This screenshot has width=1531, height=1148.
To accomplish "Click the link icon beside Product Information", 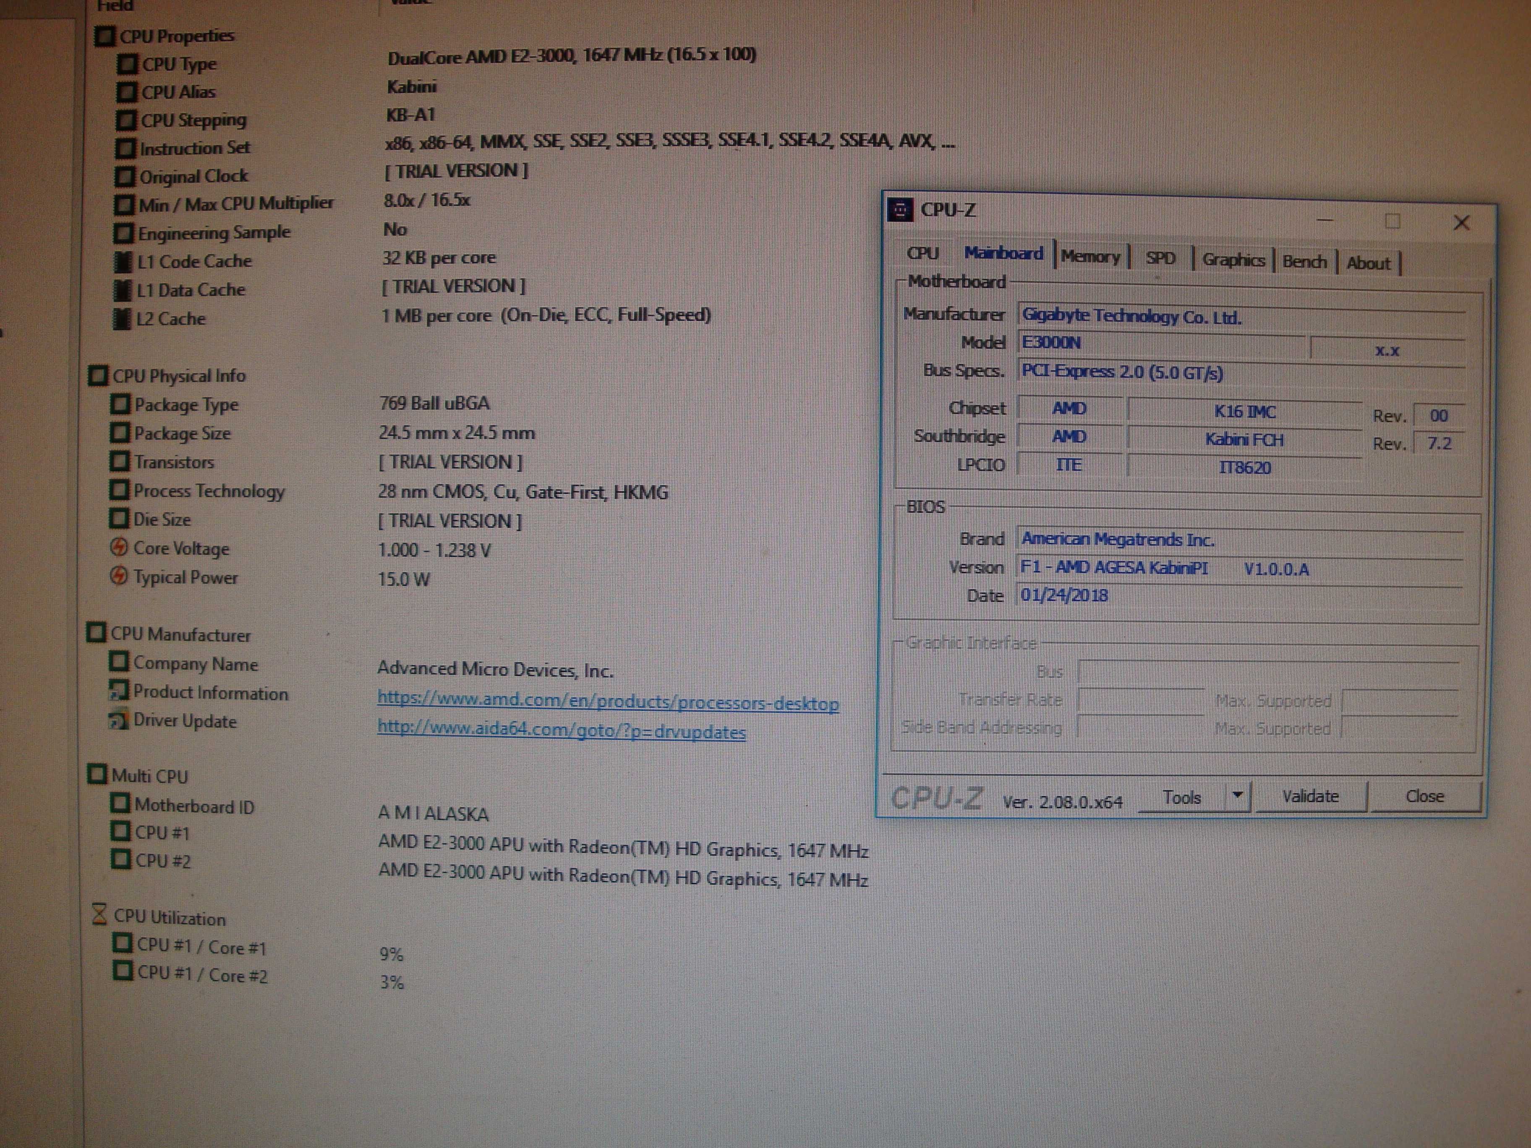I will click(118, 691).
